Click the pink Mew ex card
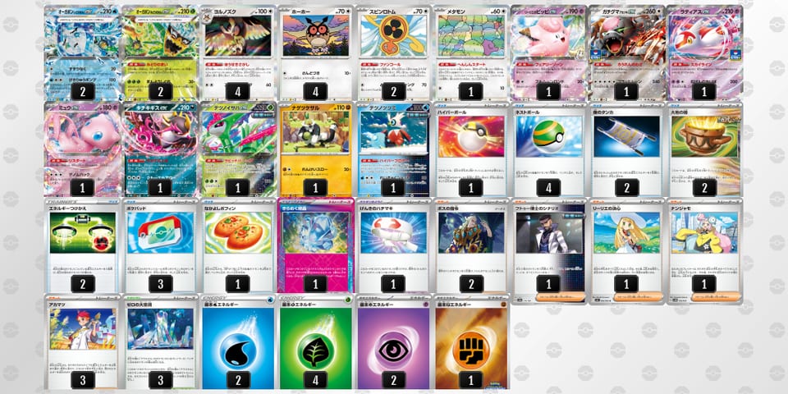The image size is (788, 394). [x=82, y=149]
